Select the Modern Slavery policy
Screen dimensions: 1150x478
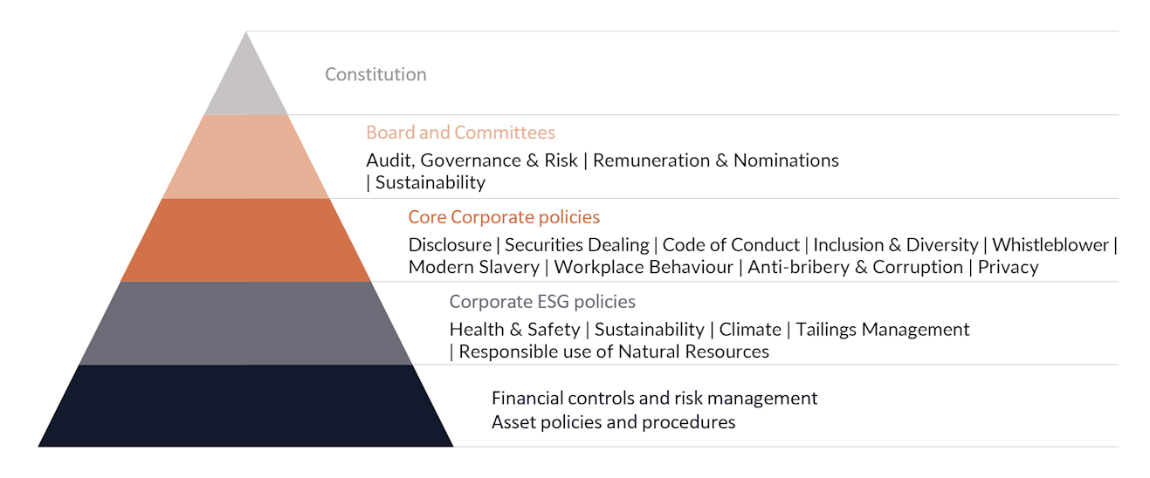pyautogui.click(x=473, y=267)
